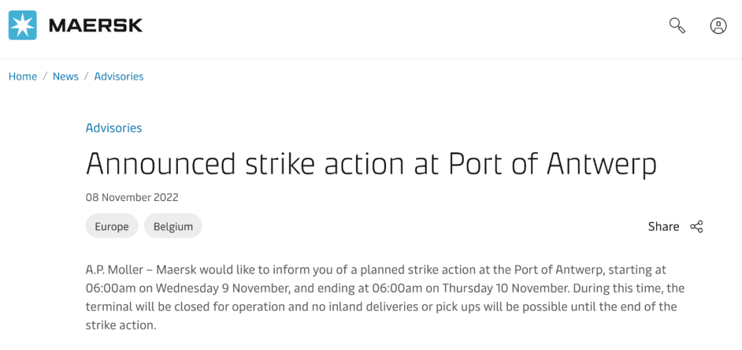This screenshot has height=350, width=742.
Task: Click the slash between News and Advisories
Action: (87, 76)
